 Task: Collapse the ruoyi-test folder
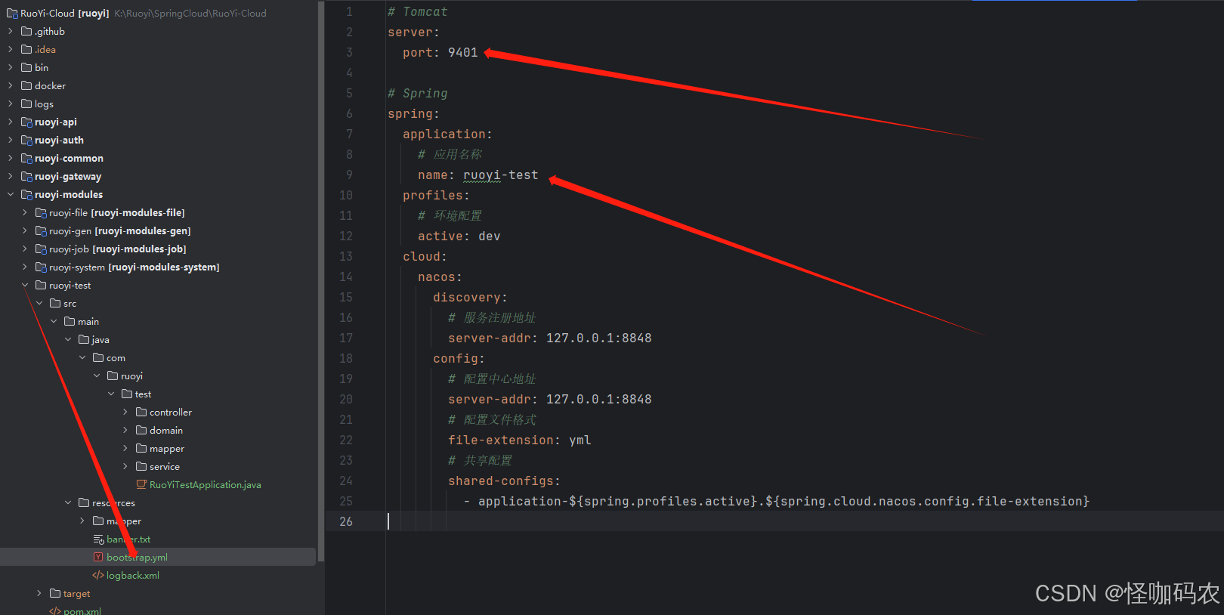(x=25, y=285)
